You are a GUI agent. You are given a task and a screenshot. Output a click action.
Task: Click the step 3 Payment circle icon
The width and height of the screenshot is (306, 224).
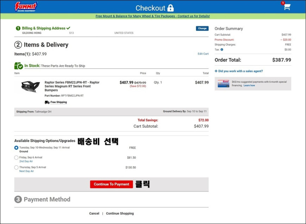pos(18,199)
